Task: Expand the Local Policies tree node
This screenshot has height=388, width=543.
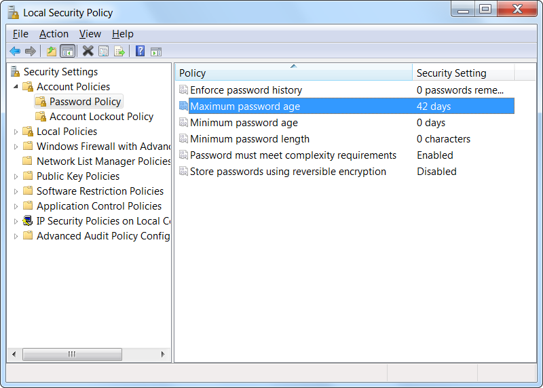Action: (x=16, y=132)
